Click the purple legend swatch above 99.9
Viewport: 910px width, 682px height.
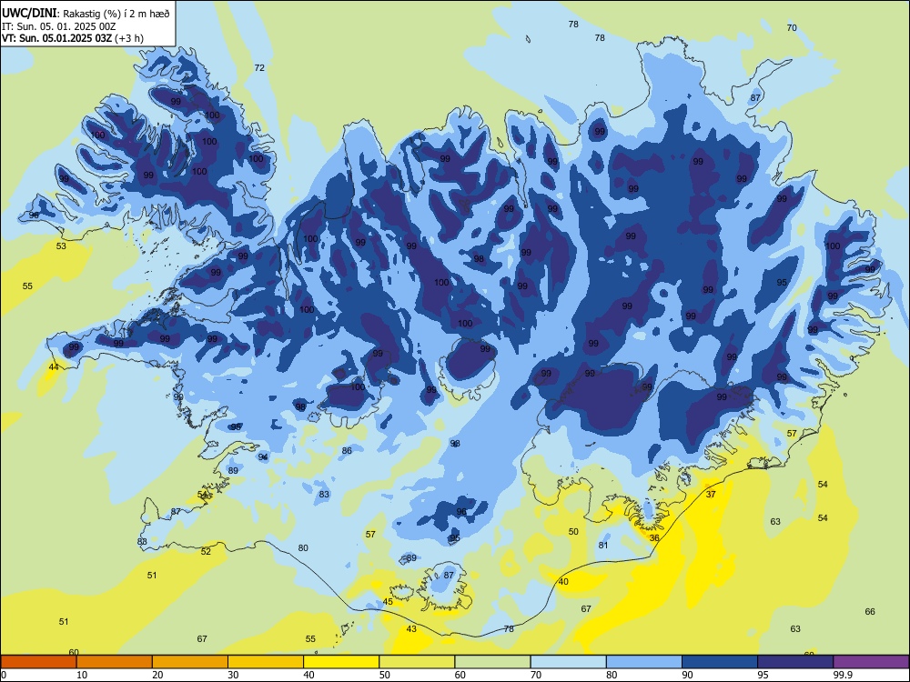pyautogui.click(x=871, y=662)
